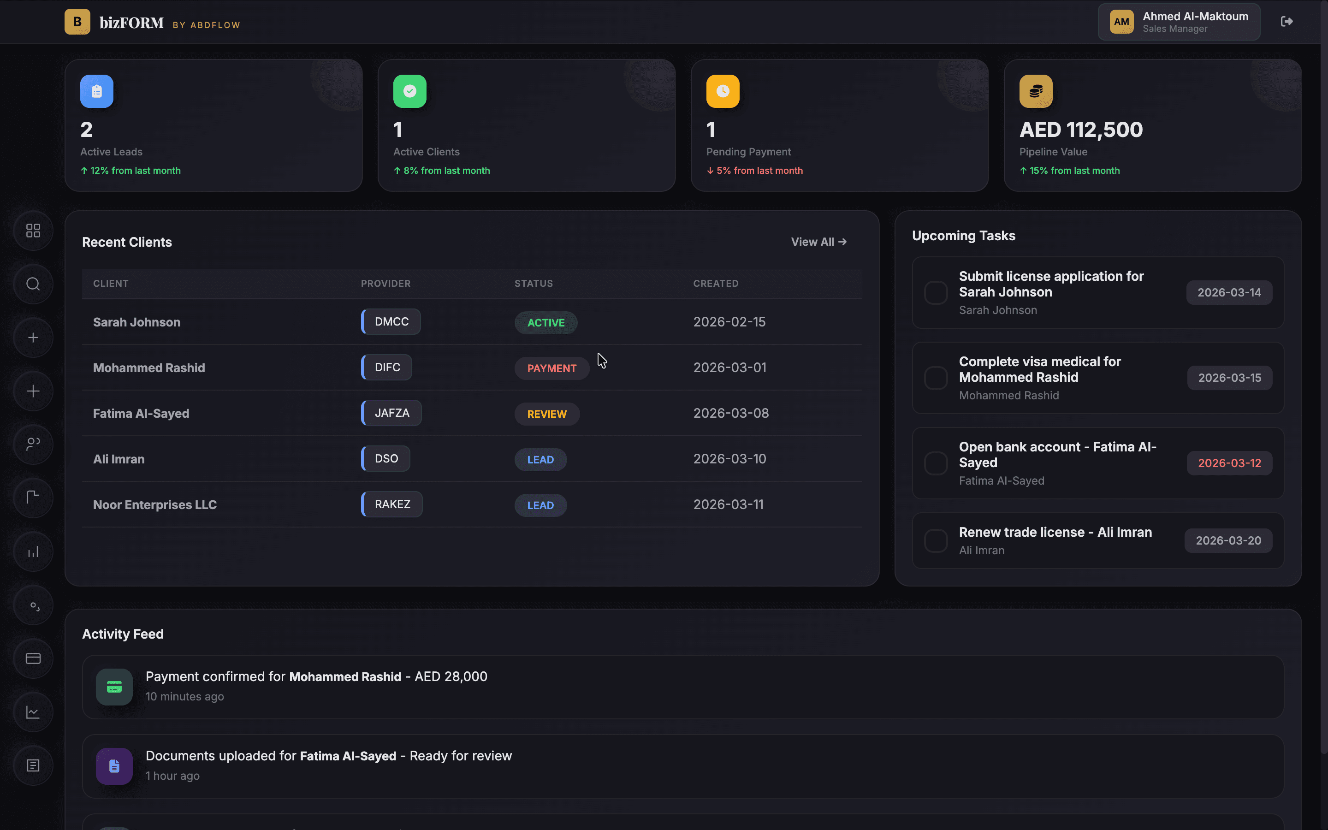Click the add new client plus icon
Image resolution: width=1328 pixels, height=830 pixels.
[x=33, y=337]
